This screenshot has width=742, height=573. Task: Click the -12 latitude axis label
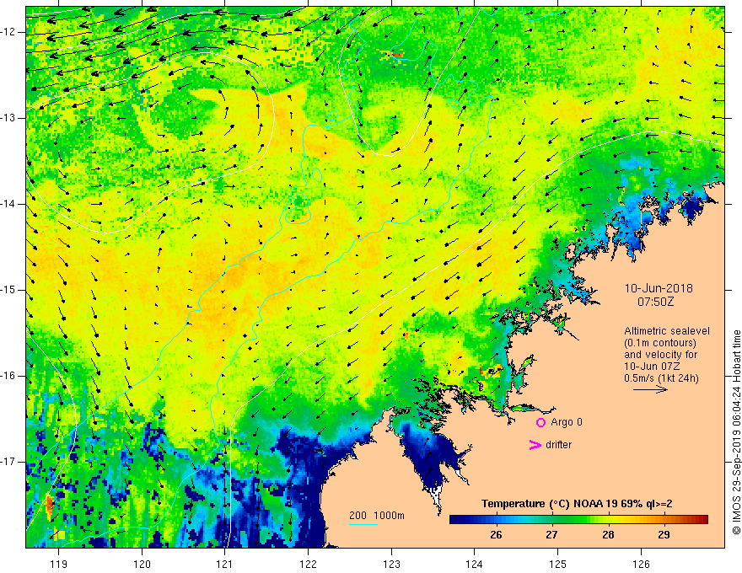[9, 32]
